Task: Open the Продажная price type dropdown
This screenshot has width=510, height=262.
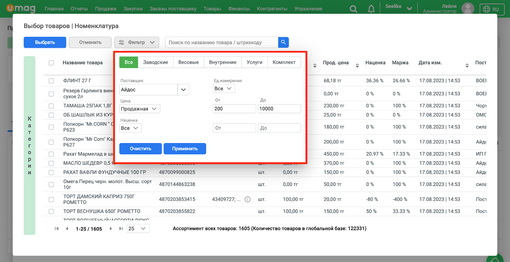Action: tap(140, 109)
